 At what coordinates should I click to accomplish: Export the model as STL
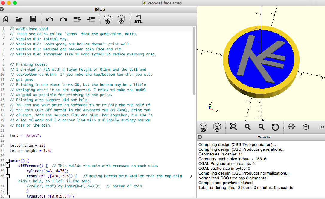coord(138,19)
